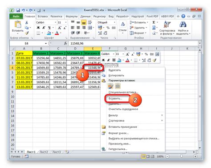
Task: Toggle underline Ч formatting
Action: point(49,28)
